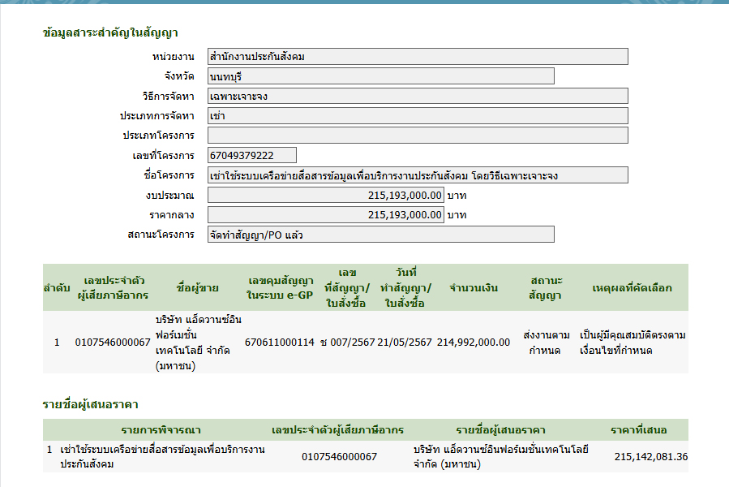Click the สถานะสัญญา column header
The image size is (729, 487).
coord(545,287)
